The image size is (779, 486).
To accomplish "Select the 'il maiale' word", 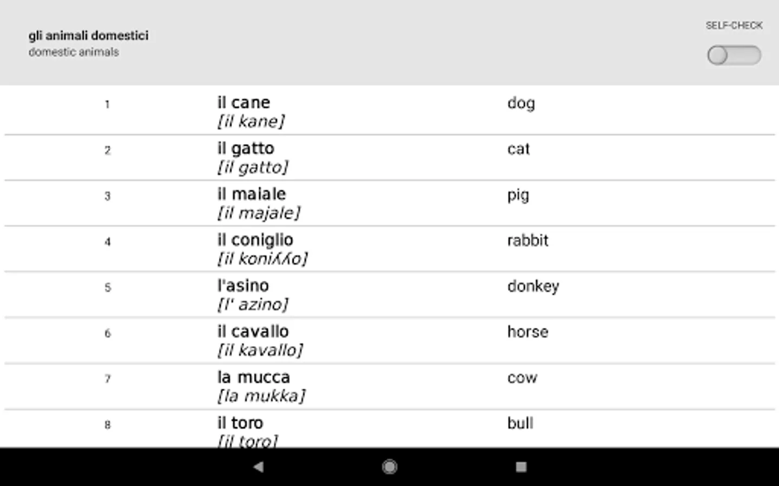I will [x=252, y=194].
